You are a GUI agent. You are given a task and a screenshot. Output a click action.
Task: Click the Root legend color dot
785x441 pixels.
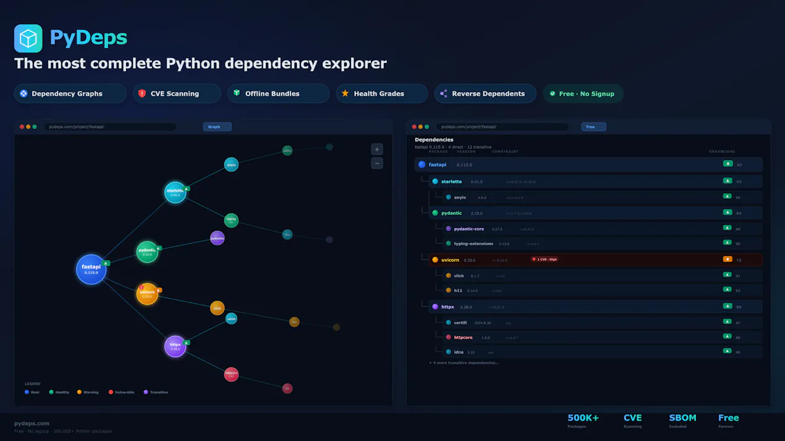27,392
